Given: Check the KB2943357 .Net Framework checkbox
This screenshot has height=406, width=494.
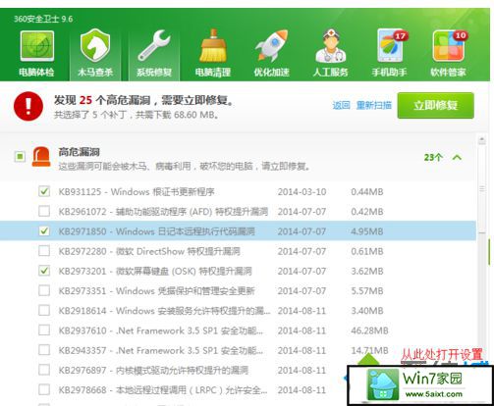Looking at the screenshot, I should pos(44,350).
